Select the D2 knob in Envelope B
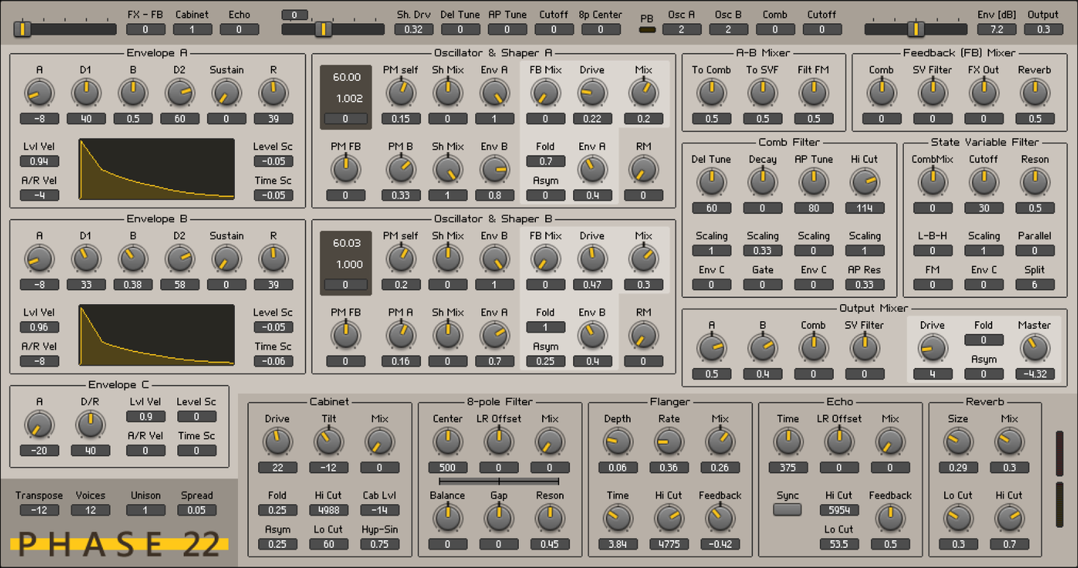Image resolution: width=1078 pixels, height=568 pixels. (179, 259)
